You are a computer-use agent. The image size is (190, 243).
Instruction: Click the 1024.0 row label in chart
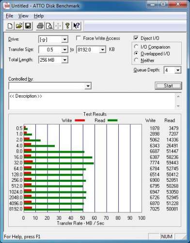16,192
